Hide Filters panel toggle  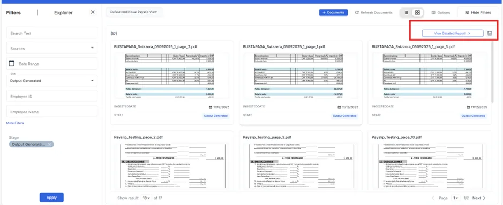(x=477, y=13)
